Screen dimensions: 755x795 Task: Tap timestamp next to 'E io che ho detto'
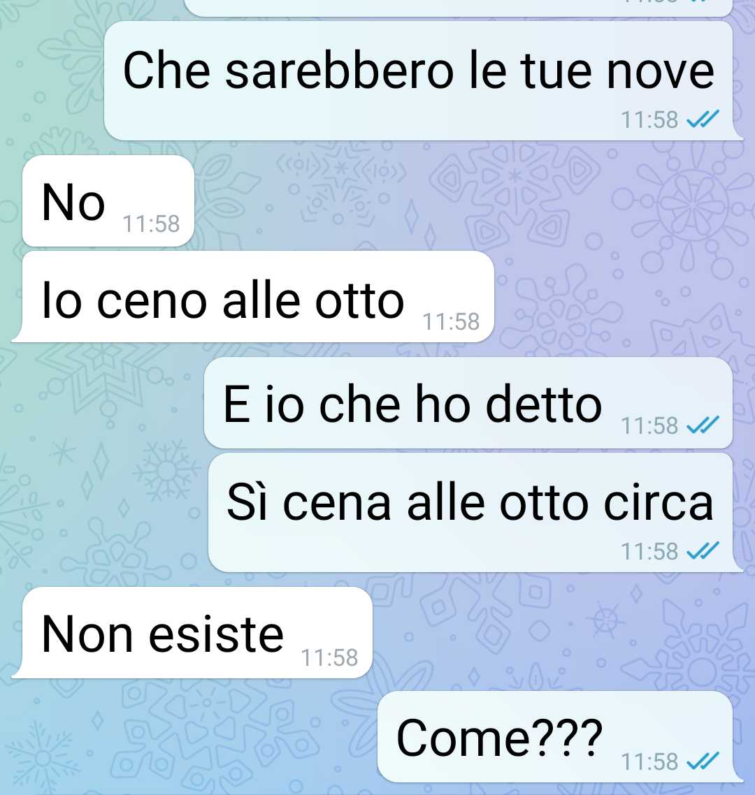click(x=649, y=425)
